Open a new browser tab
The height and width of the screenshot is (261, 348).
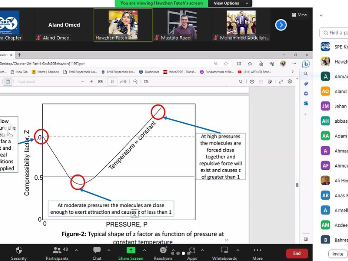tap(20, 55)
